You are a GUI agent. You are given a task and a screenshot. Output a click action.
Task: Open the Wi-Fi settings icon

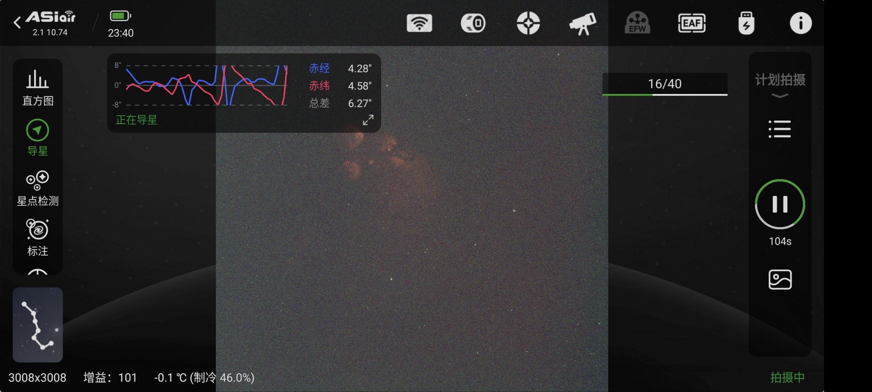[419, 23]
